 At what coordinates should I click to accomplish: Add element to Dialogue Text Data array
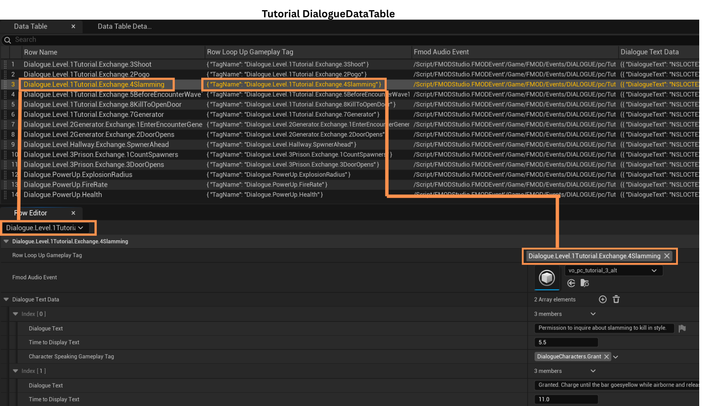coord(602,299)
